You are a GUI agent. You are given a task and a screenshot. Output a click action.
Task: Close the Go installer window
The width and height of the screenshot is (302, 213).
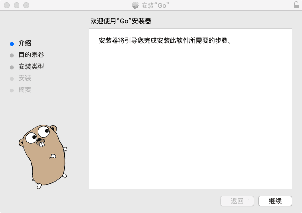(6, 5)
